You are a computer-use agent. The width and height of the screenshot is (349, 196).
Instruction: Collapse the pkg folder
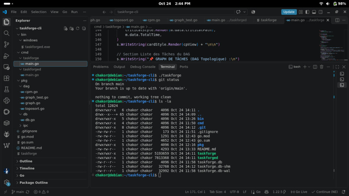[x=19, y=80]
